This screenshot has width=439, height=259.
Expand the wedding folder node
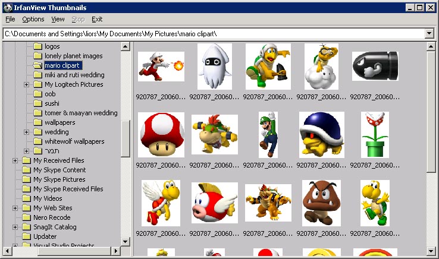click(x=26, y=132)
